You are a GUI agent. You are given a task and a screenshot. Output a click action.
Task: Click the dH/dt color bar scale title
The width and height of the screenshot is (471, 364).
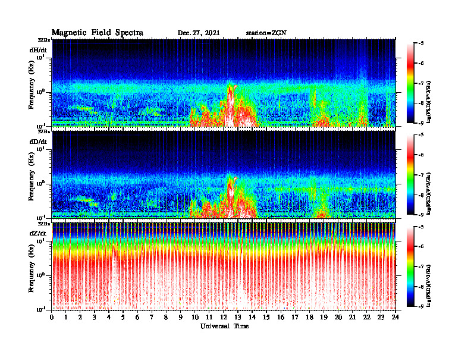429,102
